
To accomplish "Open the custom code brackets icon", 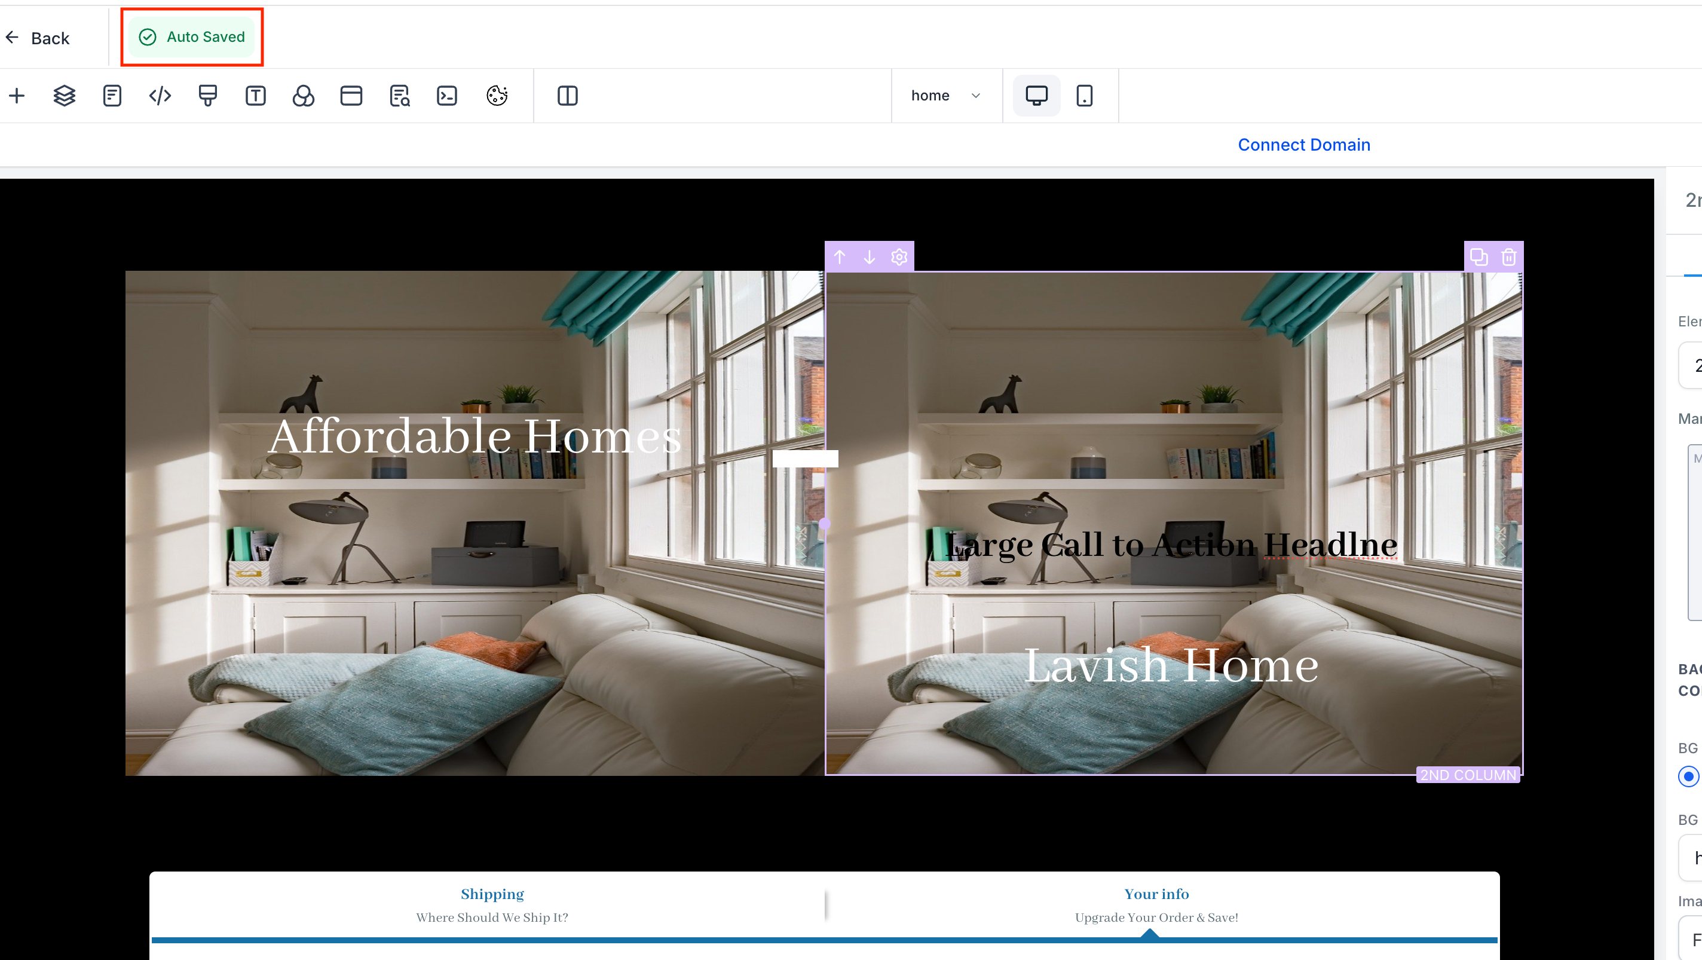I will pyautogui.click(x=160, y=96).
